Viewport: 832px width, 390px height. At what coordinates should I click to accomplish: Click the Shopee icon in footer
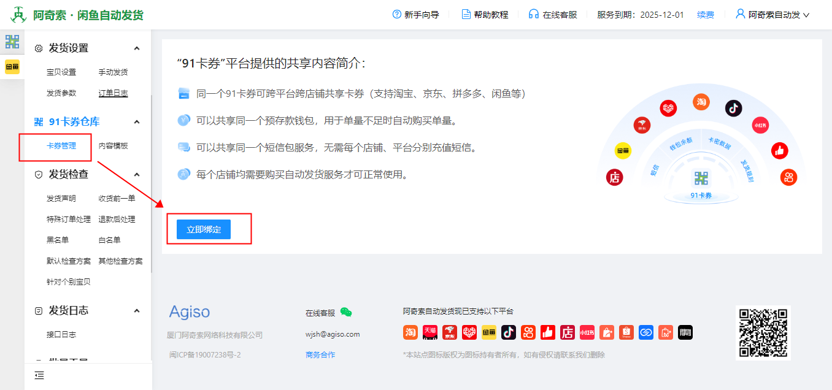(626, 332)
